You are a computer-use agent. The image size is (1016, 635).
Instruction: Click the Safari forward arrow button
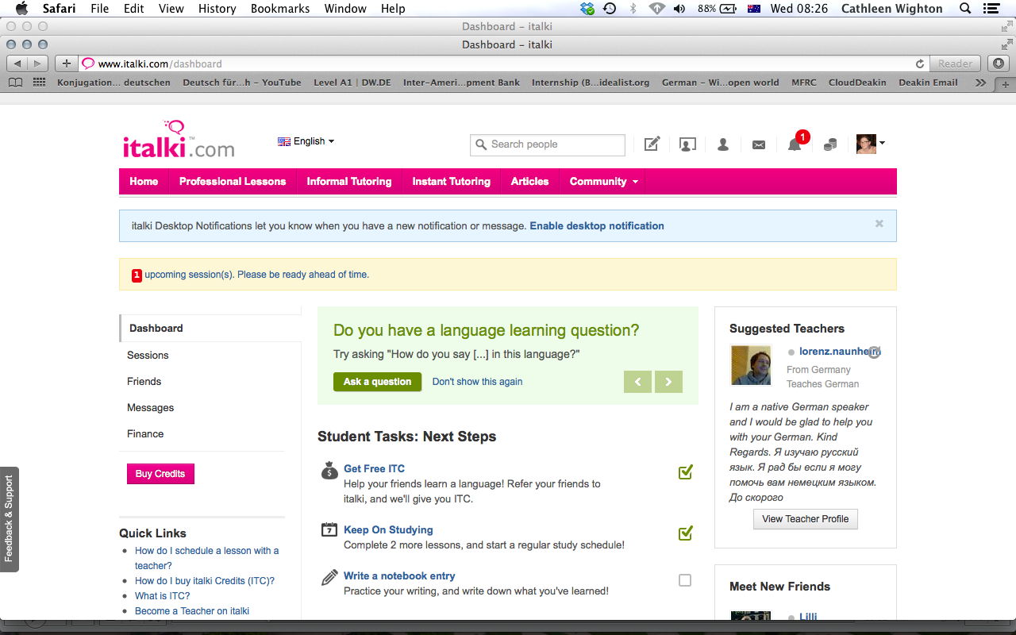(38, 63)
